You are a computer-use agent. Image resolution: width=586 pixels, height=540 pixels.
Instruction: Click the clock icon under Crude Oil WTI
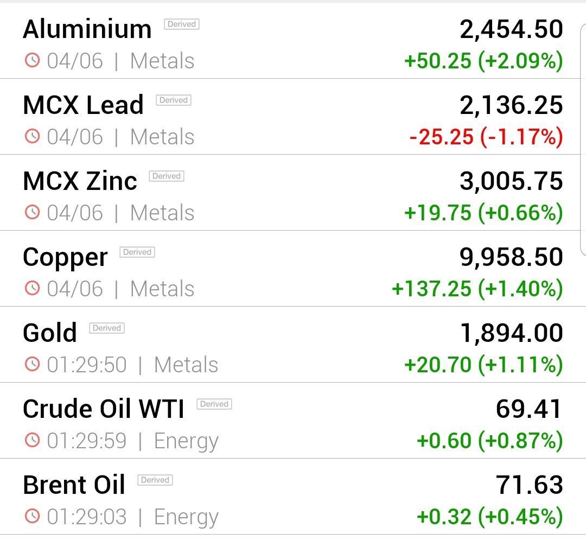[32, 440]
